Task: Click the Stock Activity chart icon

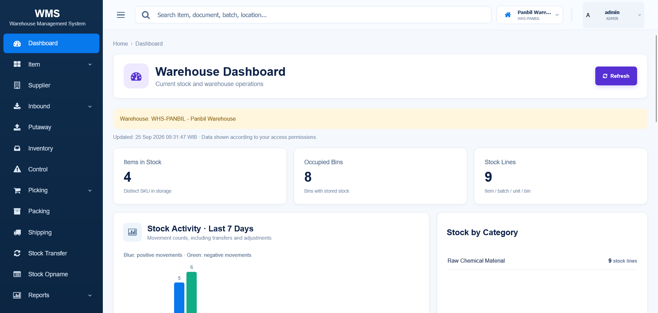Action: click(x=132, y=232)
